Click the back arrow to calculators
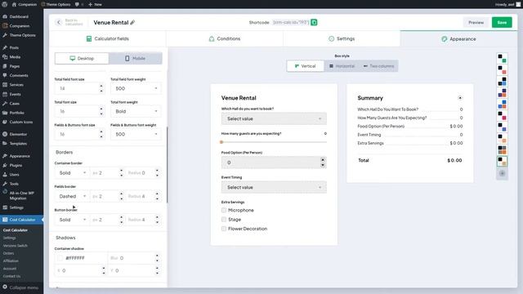The width and height of the screenshot is (523, 294). tap(59, 22)
